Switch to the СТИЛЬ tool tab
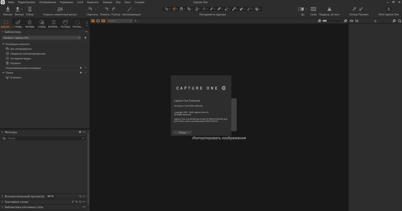This screenshot has width=402, height=211. 42,24
